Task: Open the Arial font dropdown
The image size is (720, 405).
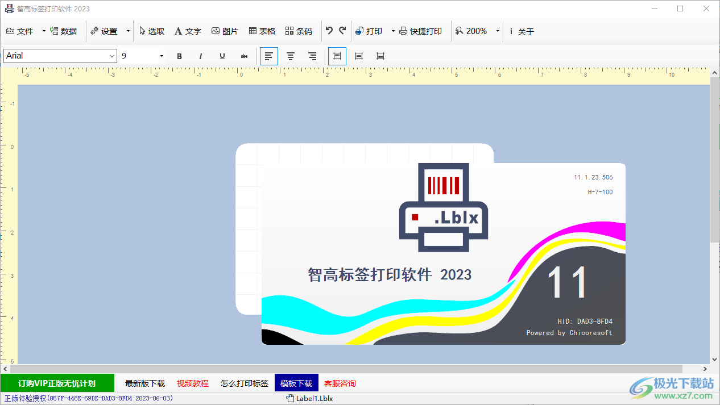Action: (x=112, y=56)
